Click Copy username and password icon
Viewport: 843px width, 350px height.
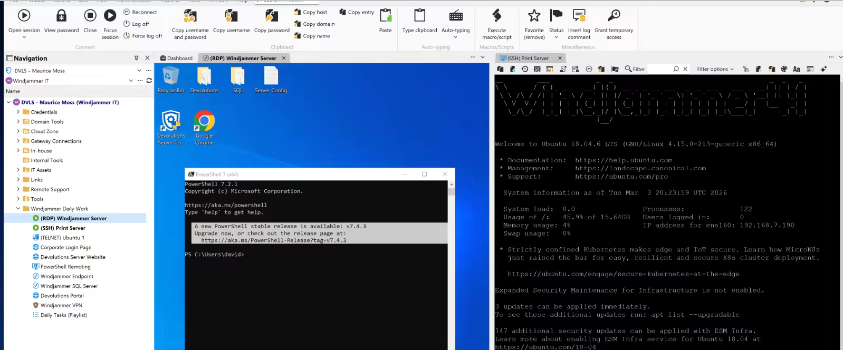tap(190, 16)
